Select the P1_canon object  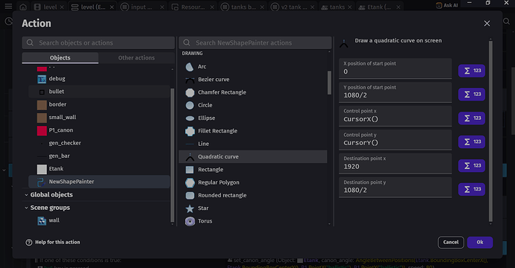99,130
